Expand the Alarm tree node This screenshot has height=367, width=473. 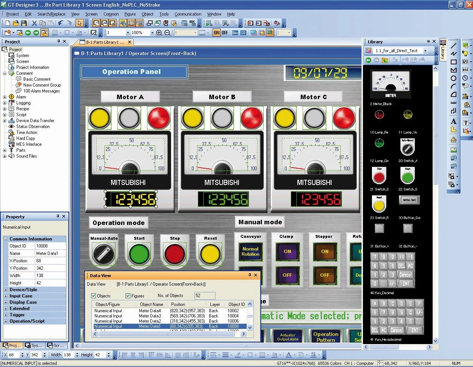pos(4,97)
